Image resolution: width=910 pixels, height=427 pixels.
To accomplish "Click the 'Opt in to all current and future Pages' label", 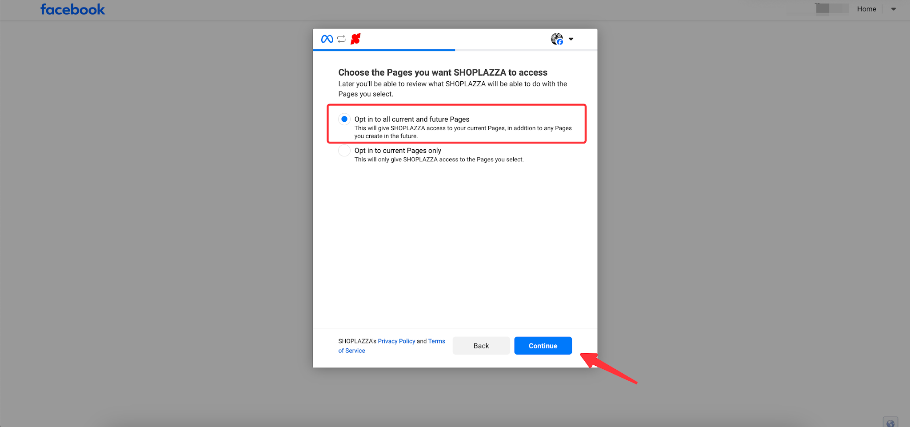I will click(412, 119).
